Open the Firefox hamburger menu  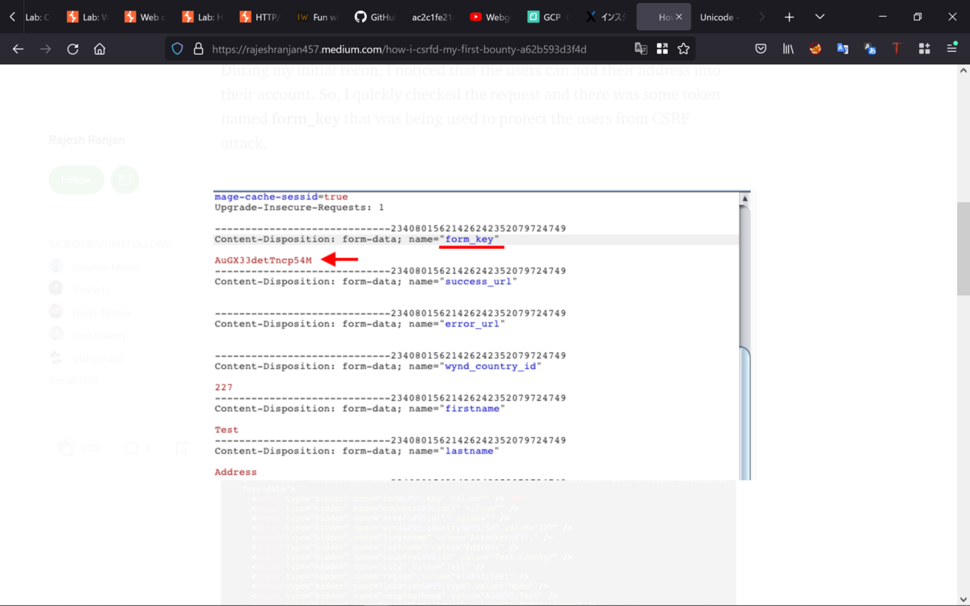tap(951, 49)
